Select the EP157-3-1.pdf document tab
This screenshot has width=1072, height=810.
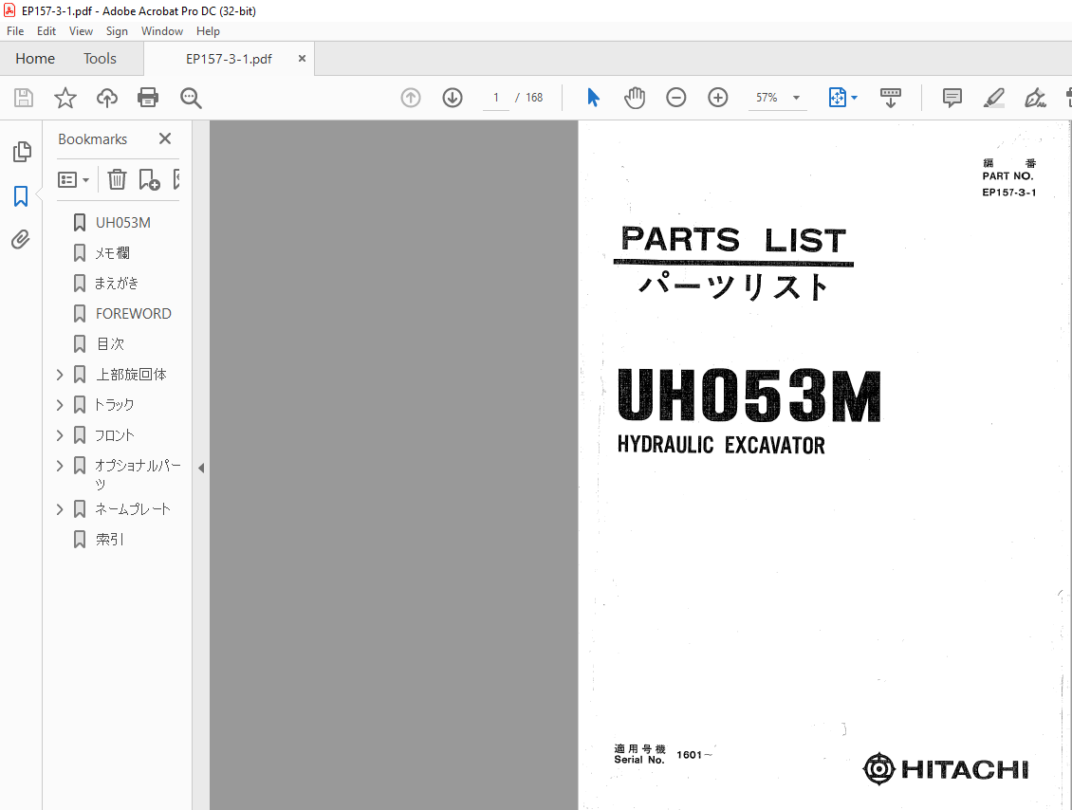(x=229, y=59)
